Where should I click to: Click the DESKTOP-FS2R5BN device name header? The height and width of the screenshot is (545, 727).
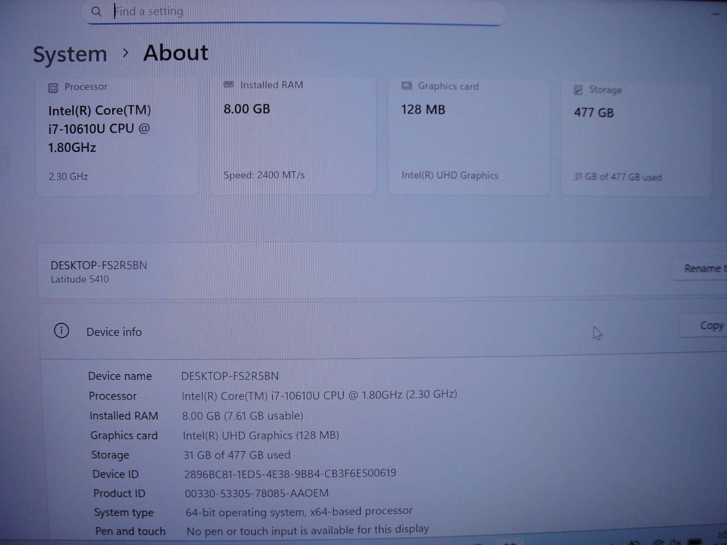pyautogui.click(x=99, y=265)
